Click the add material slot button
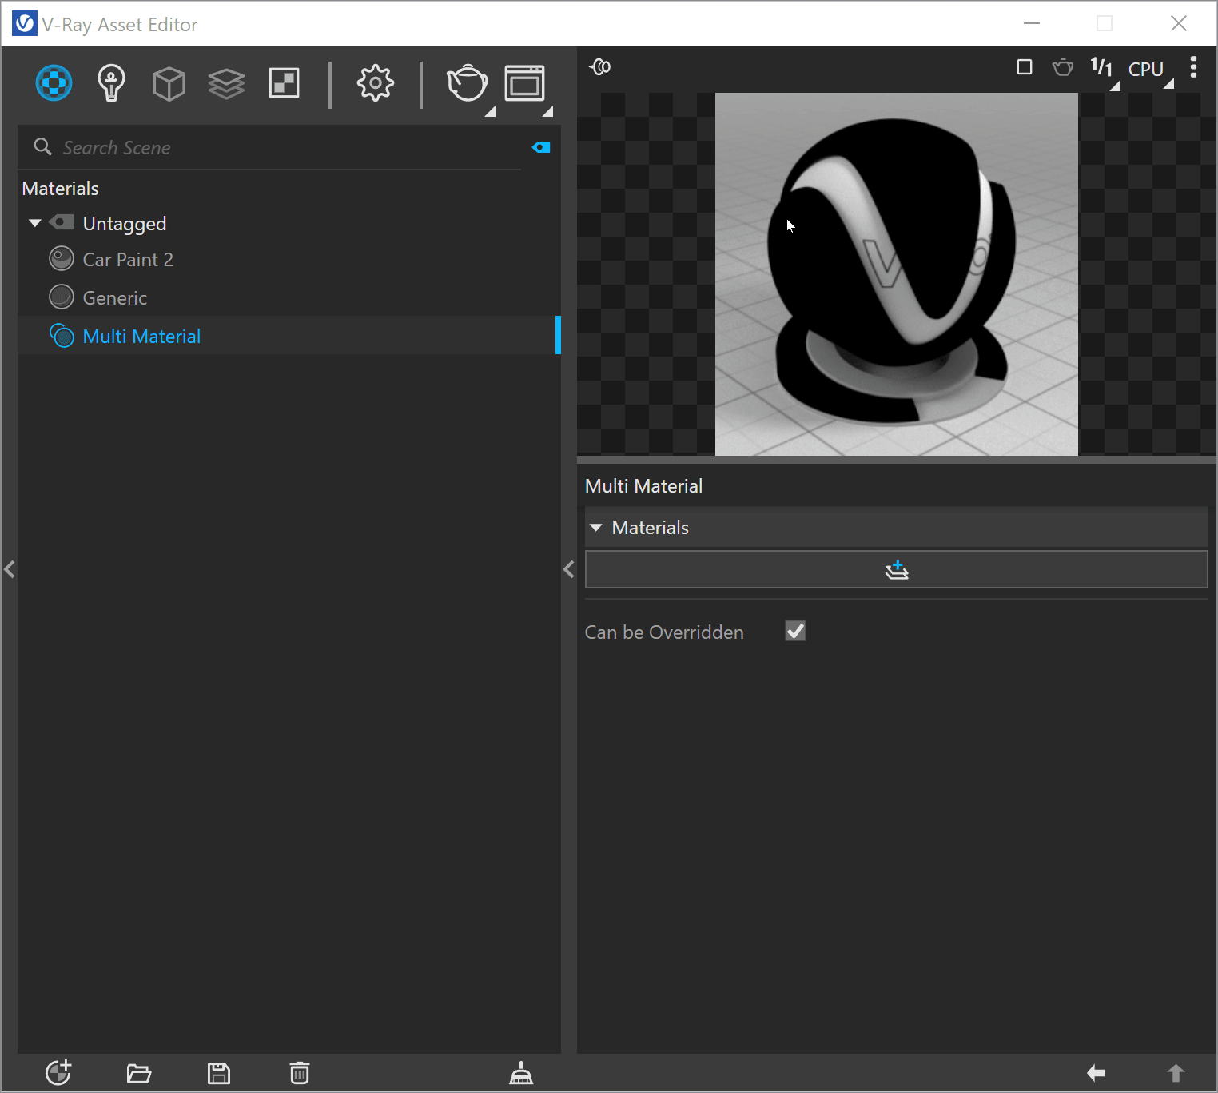This screenshot has width=1218, height=1093. point(896,569)
